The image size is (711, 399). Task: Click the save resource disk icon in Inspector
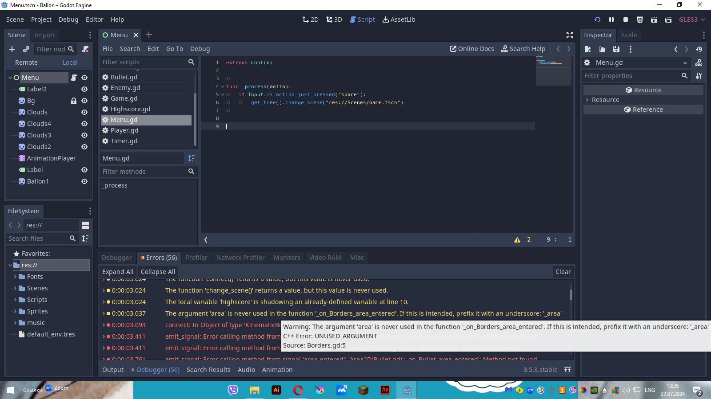point(616,49)
